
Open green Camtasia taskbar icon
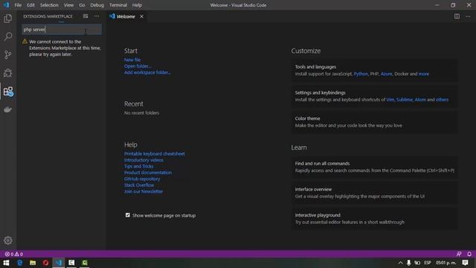[x=85, y=263]
